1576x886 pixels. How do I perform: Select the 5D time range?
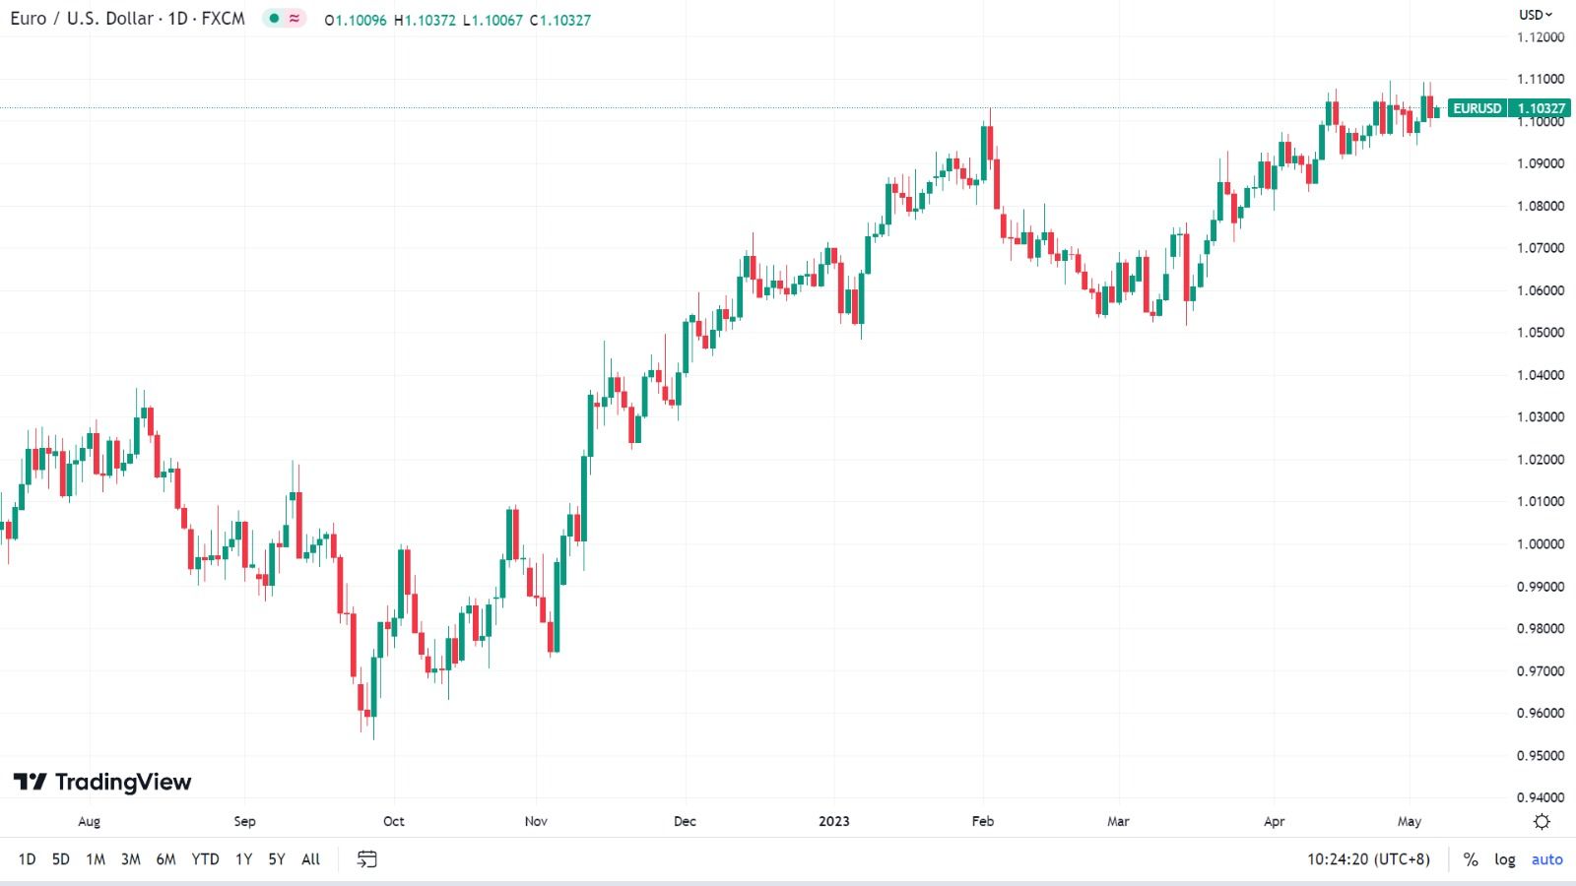[61, 859]
